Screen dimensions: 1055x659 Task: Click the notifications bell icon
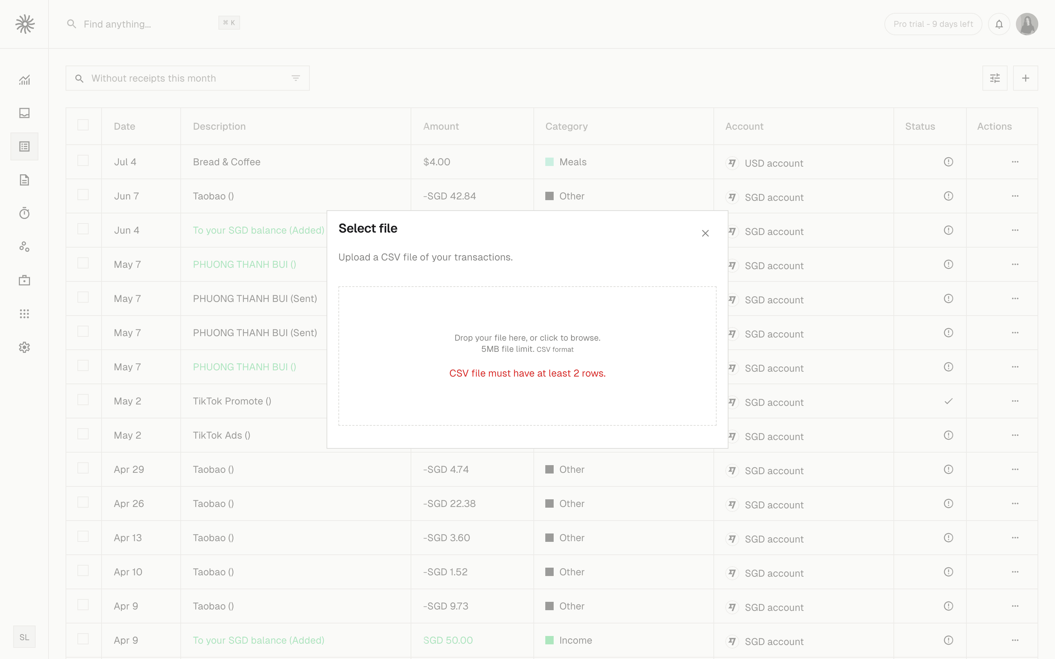click(999, 24)
